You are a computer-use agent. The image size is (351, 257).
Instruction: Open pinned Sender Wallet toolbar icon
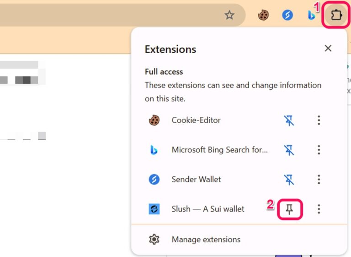point(287,15)
